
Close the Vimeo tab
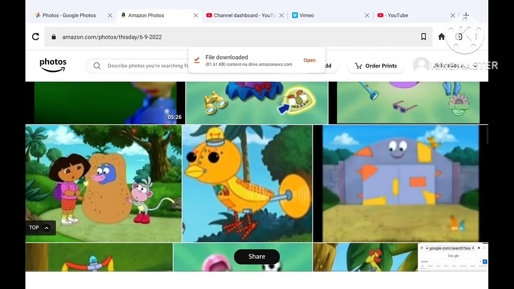[x=367, y=15]
